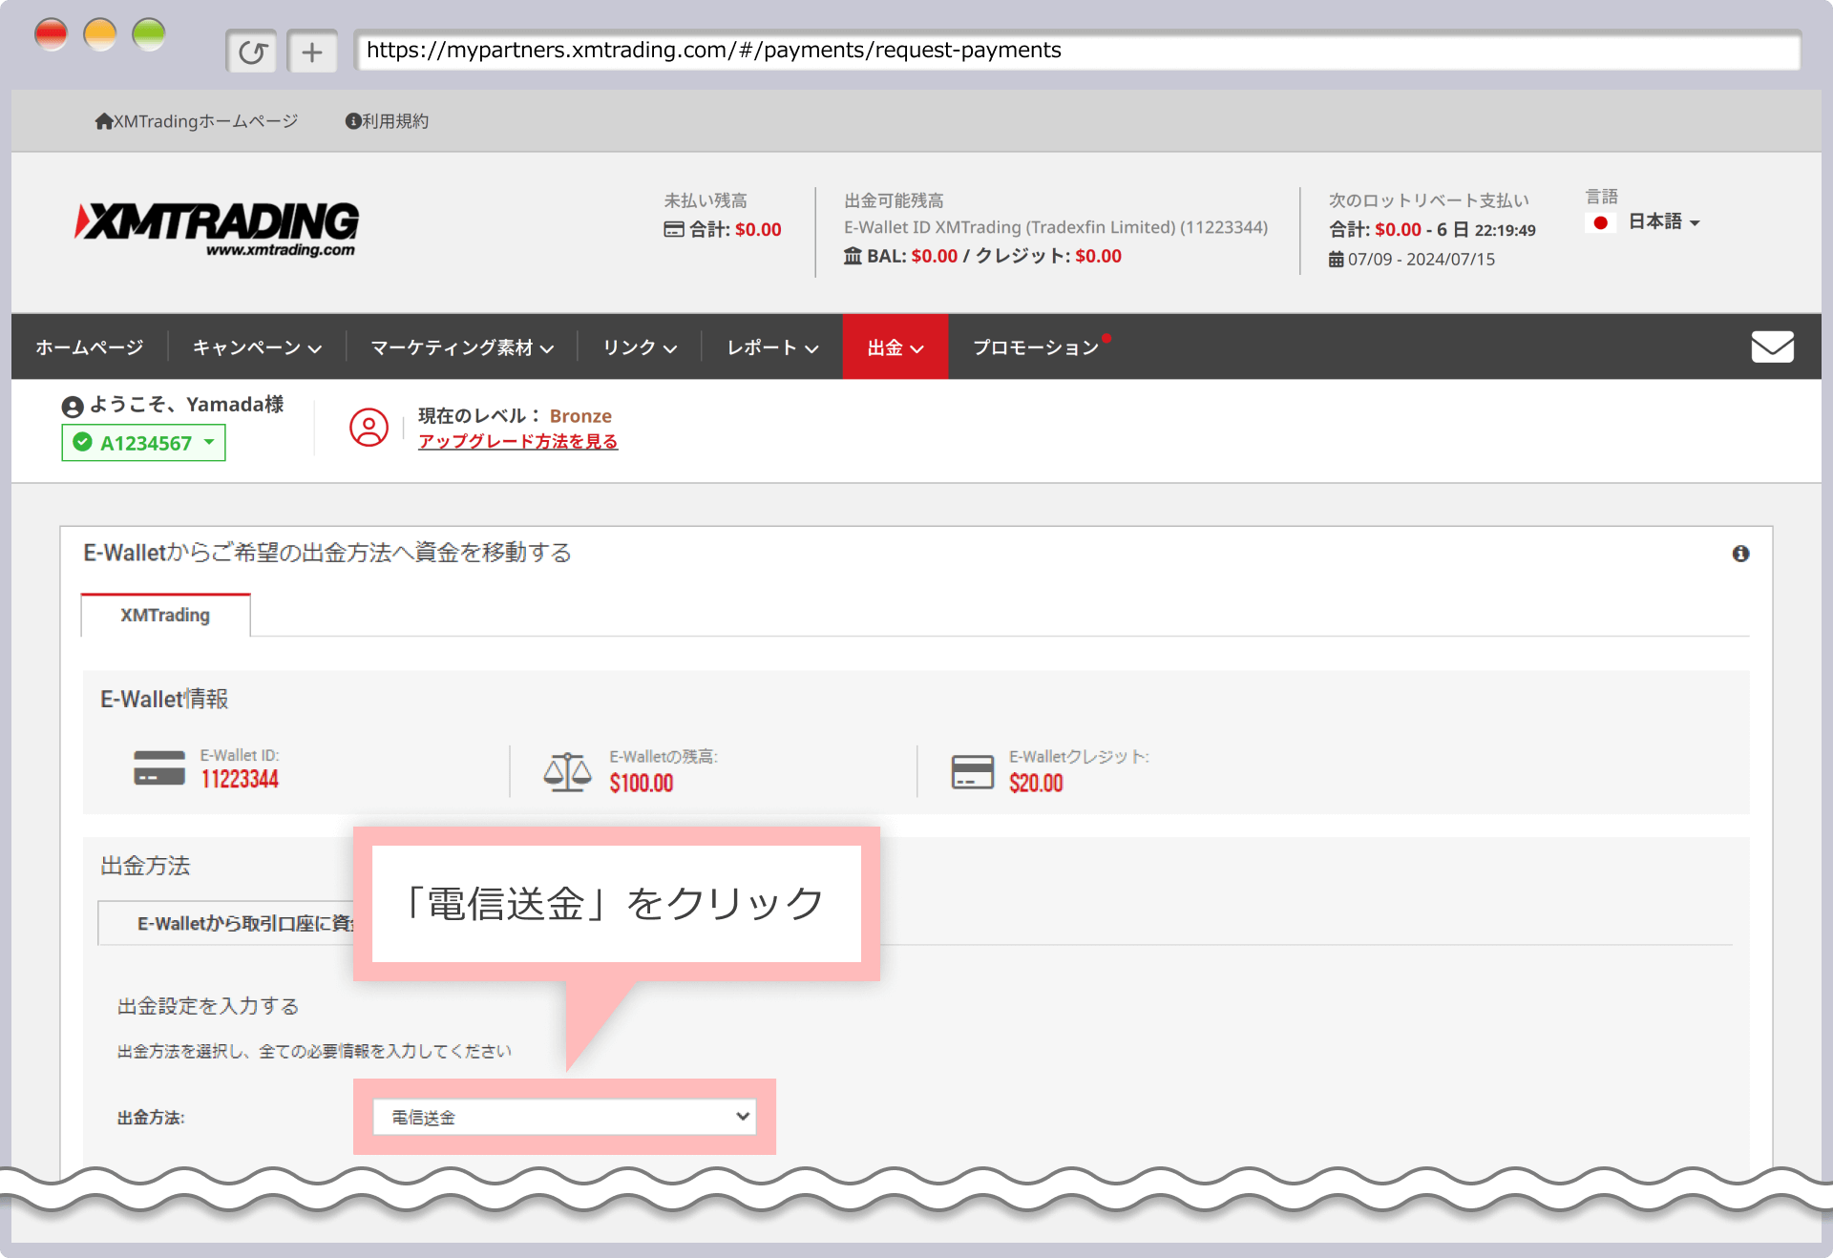This screenshot has height=1258, width=1833.
Task: Expand the レポート menu
Action: point(772,347)
